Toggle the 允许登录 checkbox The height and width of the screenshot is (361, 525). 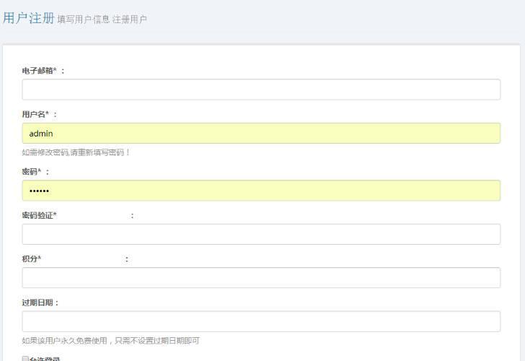click(26, 359)
